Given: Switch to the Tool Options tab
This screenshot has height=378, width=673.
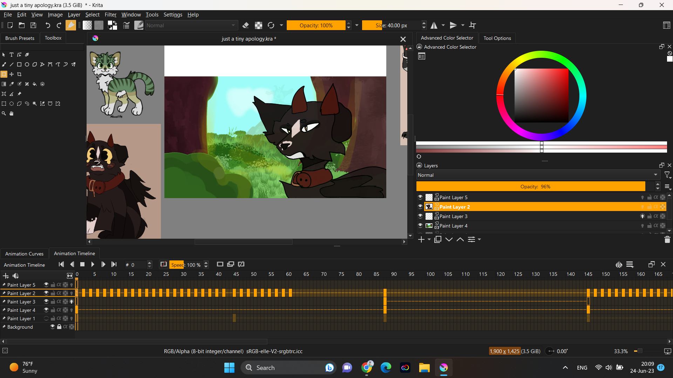Looking at the screenshot, I should click(497, 38).
